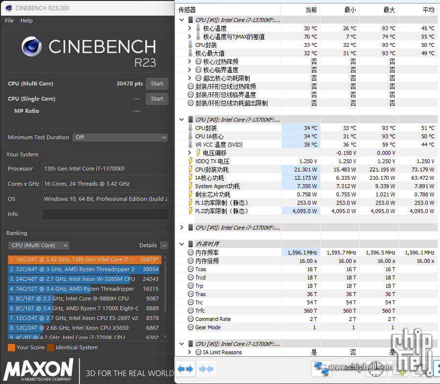
Task: Click the circle icon of Command Rate row
Action: (x=191, y=319)
